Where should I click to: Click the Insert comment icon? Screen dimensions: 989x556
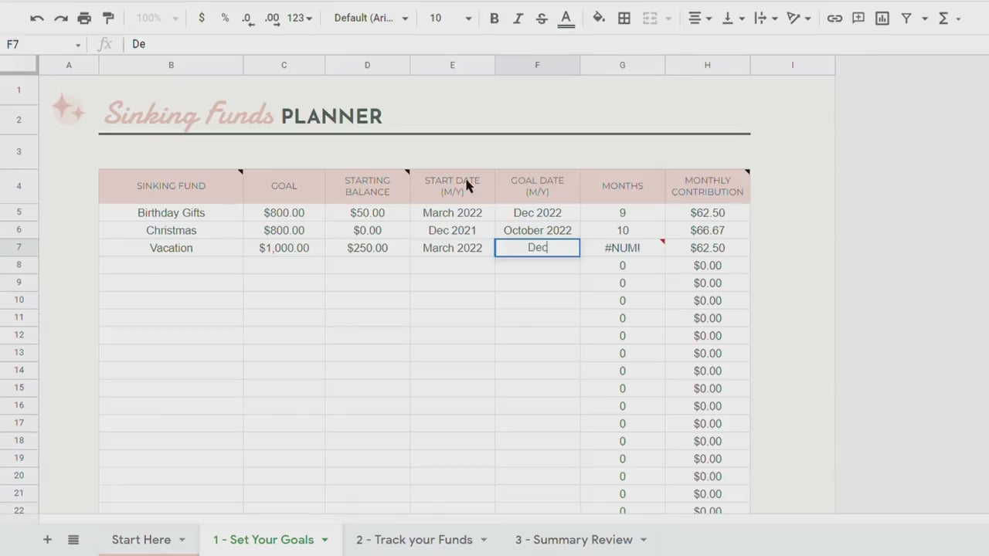[x=858, y=18]
